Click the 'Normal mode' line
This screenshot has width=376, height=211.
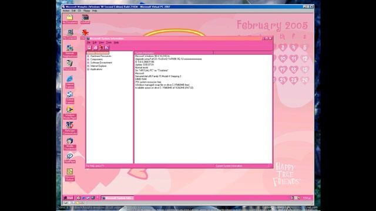click(x=142, y=68)
